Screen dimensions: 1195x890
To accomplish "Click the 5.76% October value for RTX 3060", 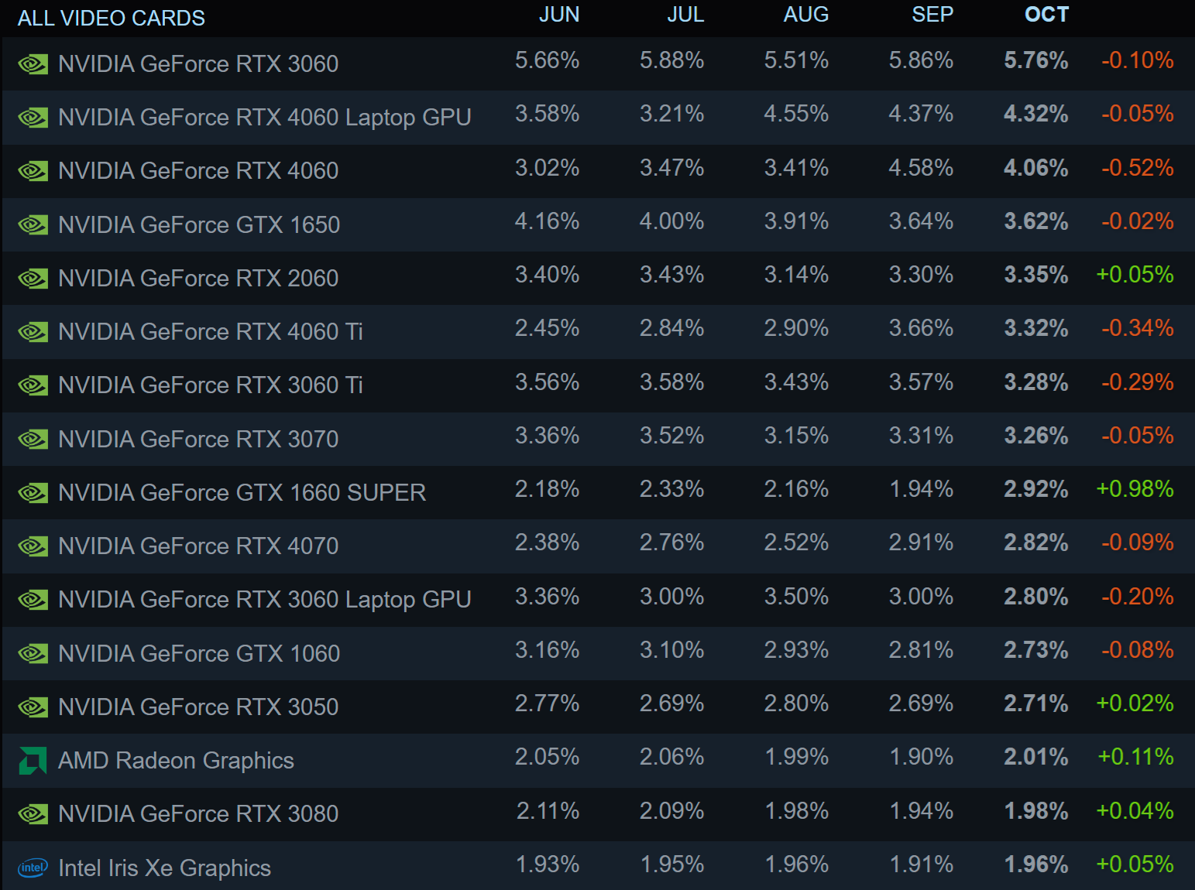I will pyautogui.click(x=1035, y=60).
